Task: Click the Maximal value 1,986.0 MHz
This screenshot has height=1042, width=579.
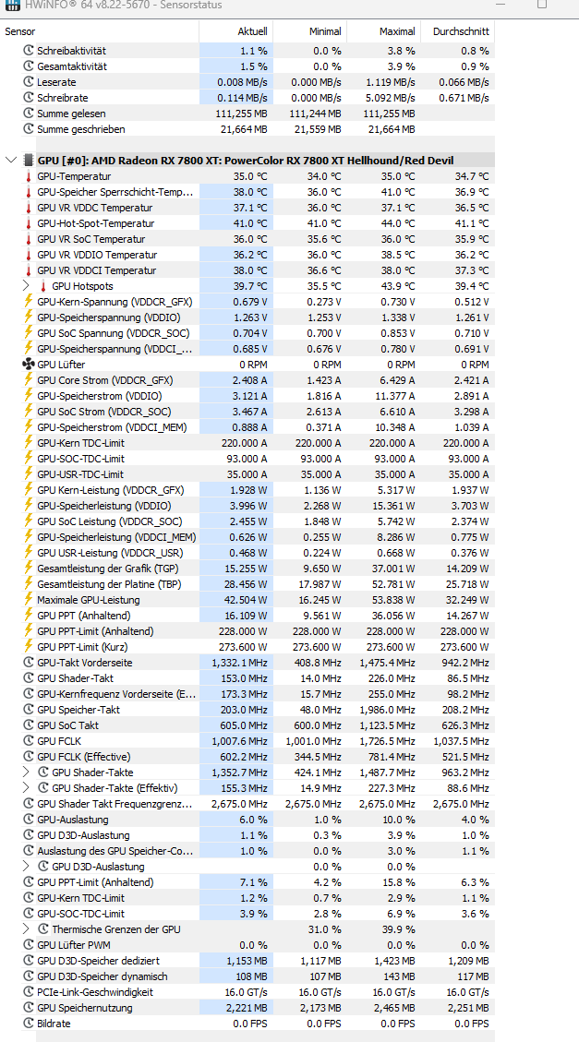Action: (x=387, y=710)
